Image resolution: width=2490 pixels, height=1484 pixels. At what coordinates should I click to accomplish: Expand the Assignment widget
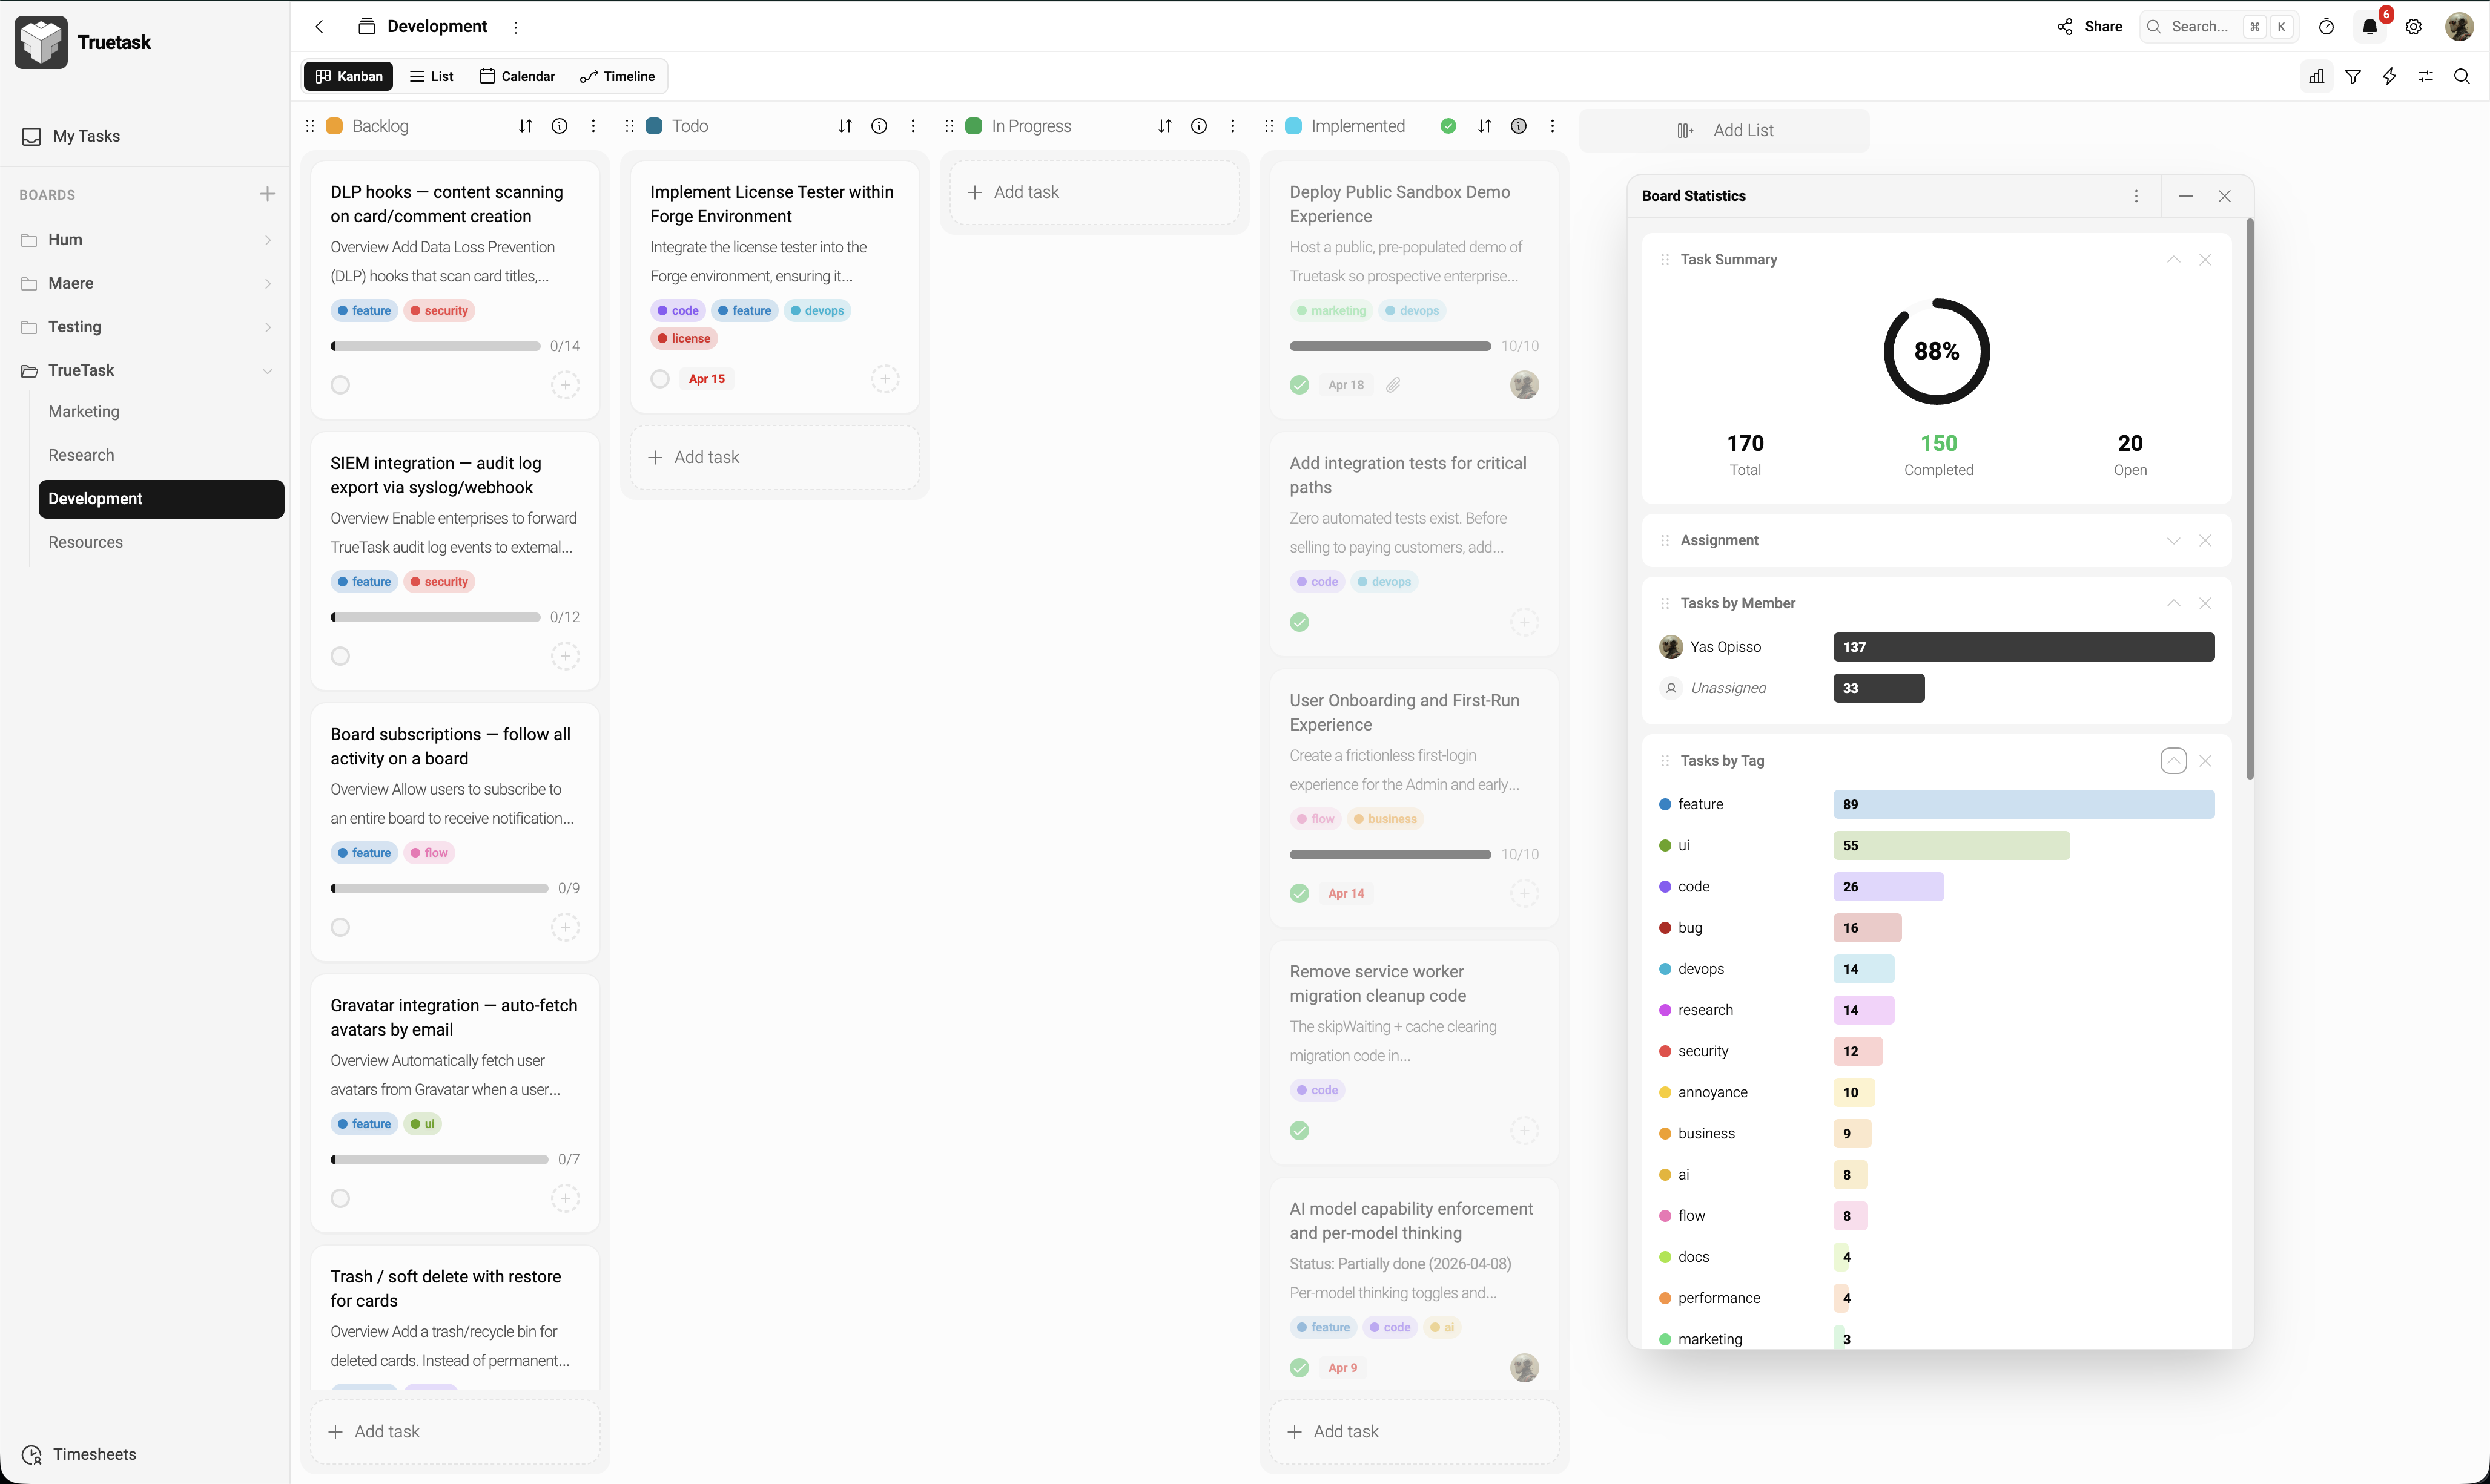(x=2173, y=541)
